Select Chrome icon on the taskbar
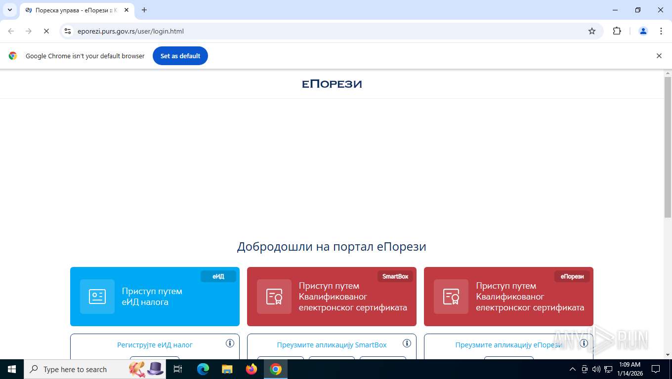This screenshot has width=672, height=379. [x=276, y=369]
